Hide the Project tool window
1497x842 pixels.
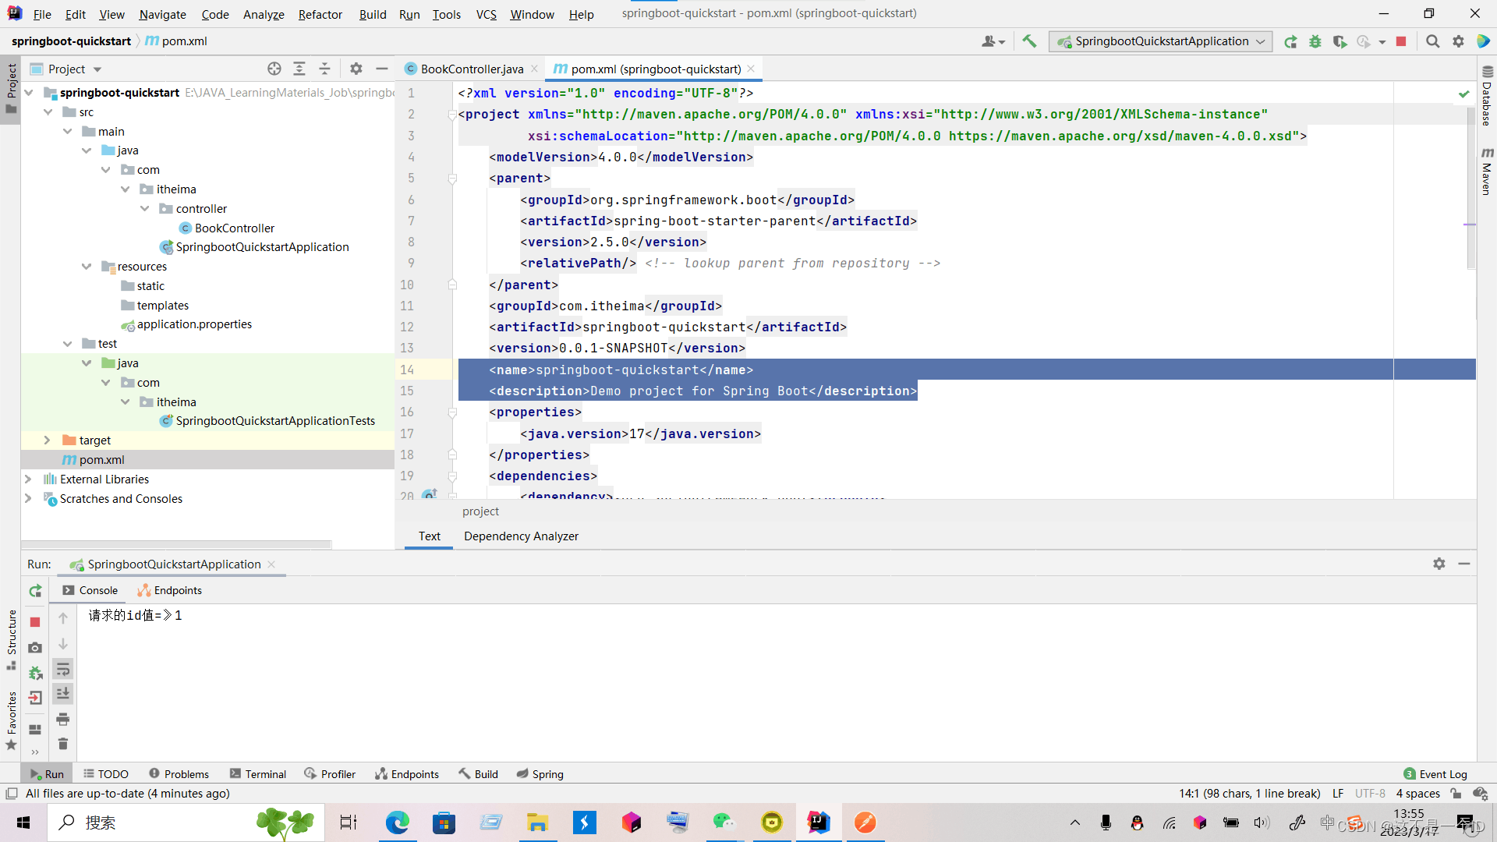tap(381, 69)
